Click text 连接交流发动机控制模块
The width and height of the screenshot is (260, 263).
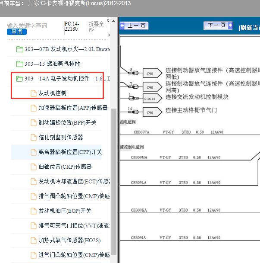197,97
